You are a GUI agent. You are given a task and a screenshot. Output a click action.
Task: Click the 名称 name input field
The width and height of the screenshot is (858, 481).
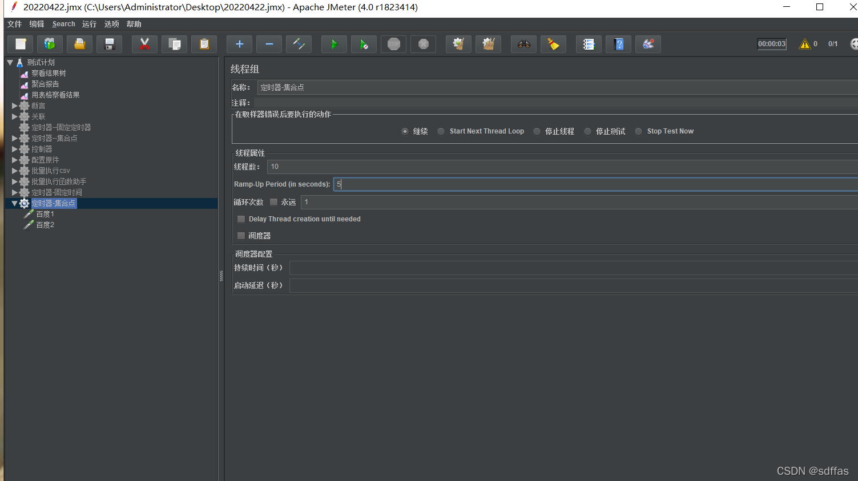coord(557,87)
